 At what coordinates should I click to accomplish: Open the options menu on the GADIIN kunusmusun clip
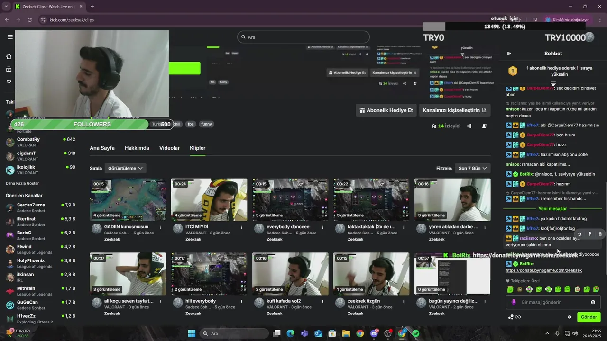pos(160,227)
